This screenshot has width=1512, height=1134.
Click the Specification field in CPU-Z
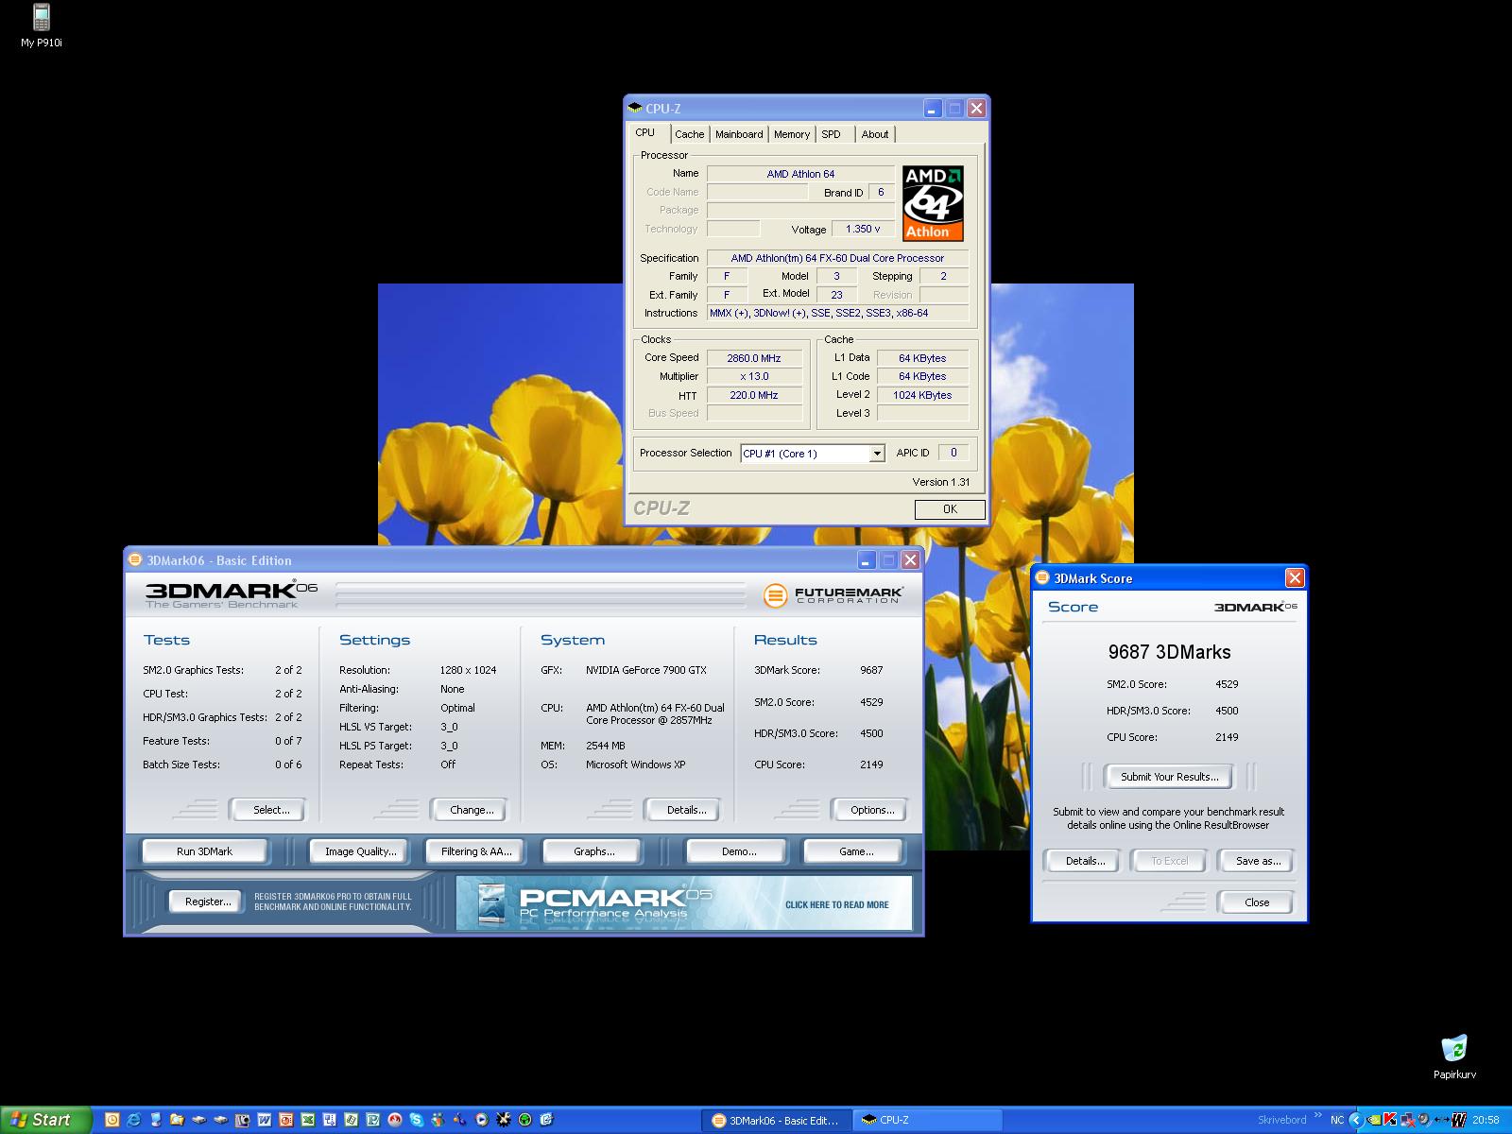click(x=837, y=258)
